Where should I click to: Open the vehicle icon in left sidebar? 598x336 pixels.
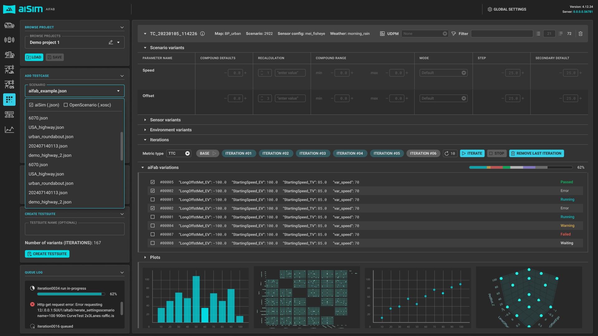pyautogui.click(x=9, y=25)
